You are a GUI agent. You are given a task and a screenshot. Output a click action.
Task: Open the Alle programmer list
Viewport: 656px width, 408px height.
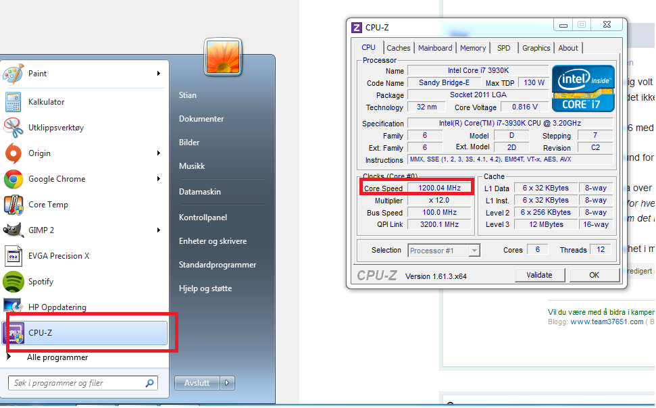[x=57, y=357]
